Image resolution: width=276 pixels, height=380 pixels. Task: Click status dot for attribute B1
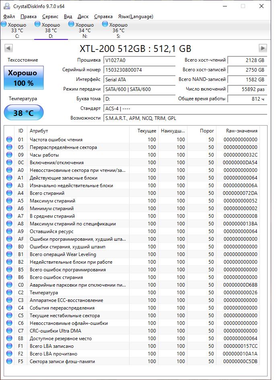pyautogui.click(x=9, y=254)
